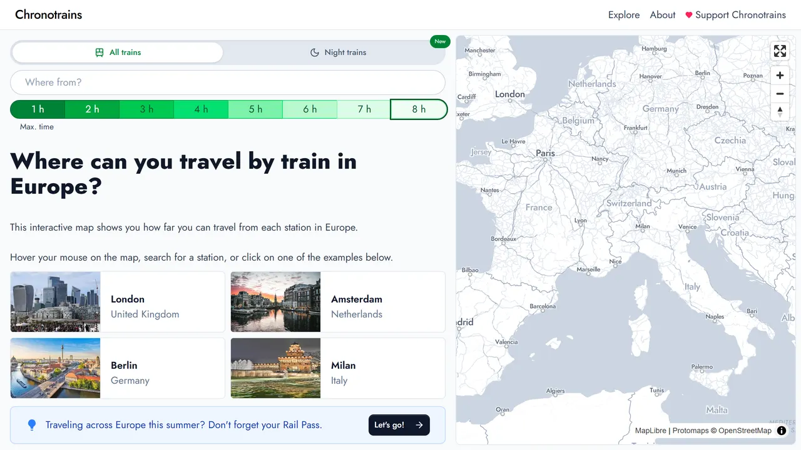Set max travel time to 3 h
This screenshot has width=801, height=450.
coord(146,109)
